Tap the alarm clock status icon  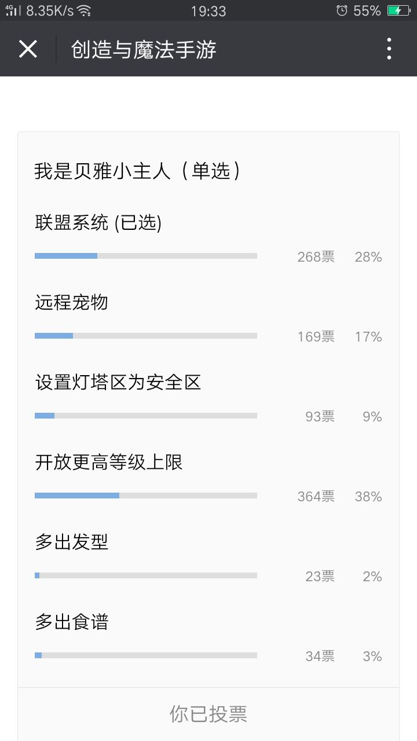tap(342, 10)
